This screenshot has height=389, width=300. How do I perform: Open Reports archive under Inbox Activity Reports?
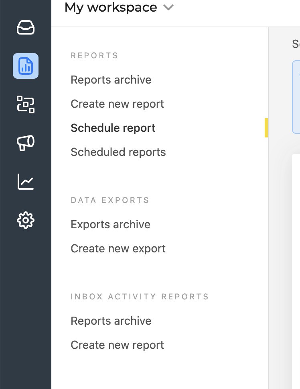(x=111, y=321)
